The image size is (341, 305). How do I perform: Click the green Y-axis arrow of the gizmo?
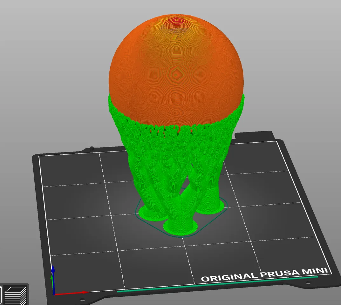(51, 279)
